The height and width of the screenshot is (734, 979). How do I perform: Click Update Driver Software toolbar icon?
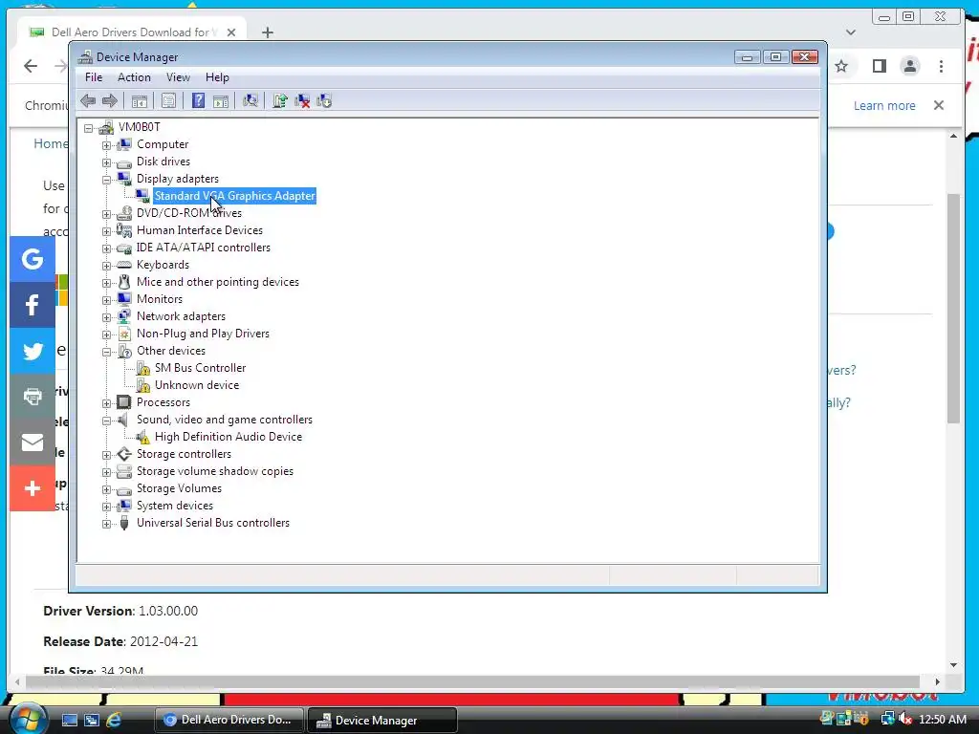[x=279, y=100]
